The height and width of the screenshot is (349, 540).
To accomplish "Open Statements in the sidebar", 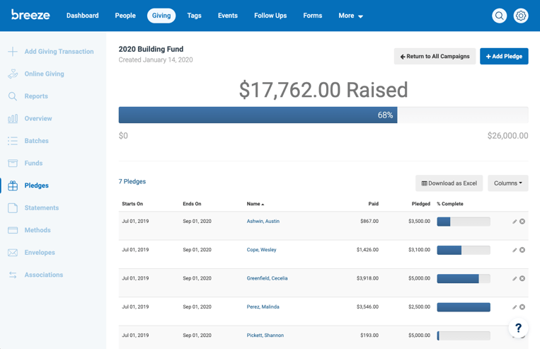I will [x=41, y=208].
